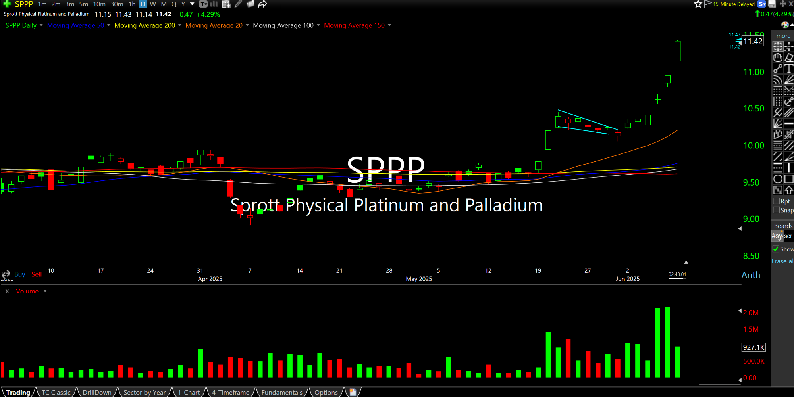The image size is (794, 397).
Task: Switch to the TC Classic tab
Action: click(56, 392)
